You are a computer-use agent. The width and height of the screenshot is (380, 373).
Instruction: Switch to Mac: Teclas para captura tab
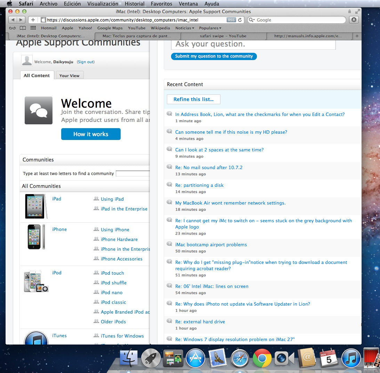tap(137, 36)
